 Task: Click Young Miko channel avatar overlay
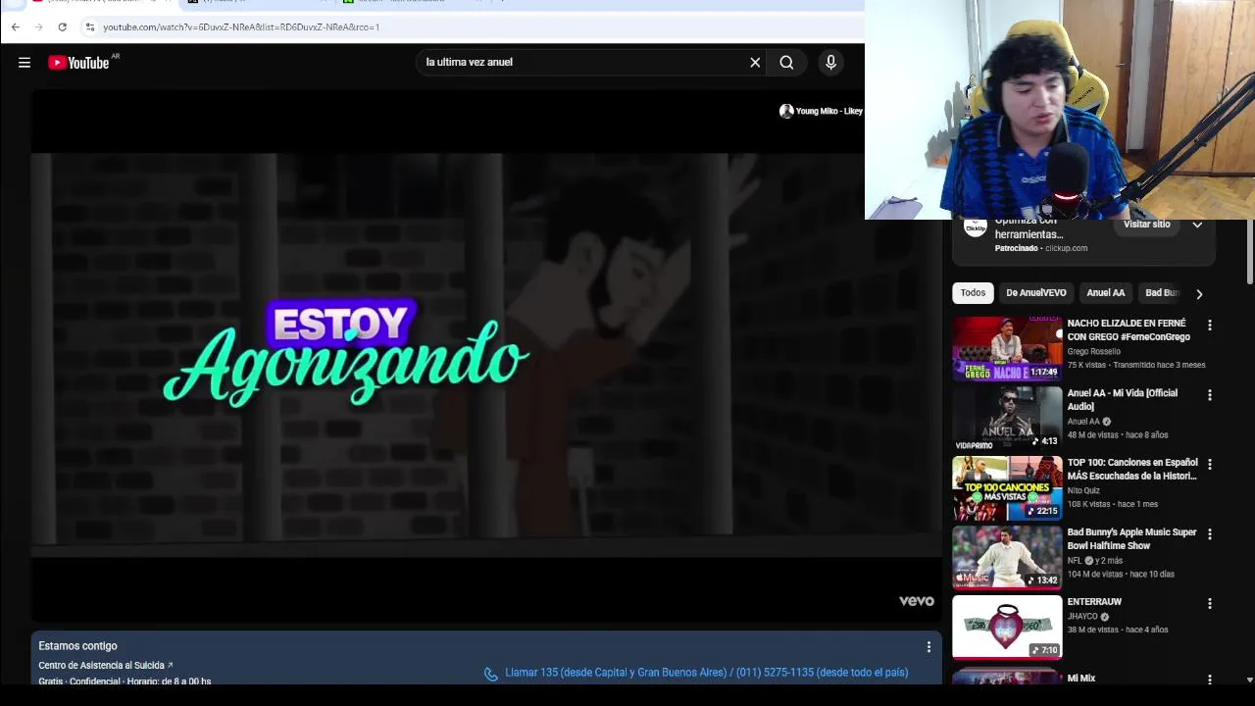786,111
